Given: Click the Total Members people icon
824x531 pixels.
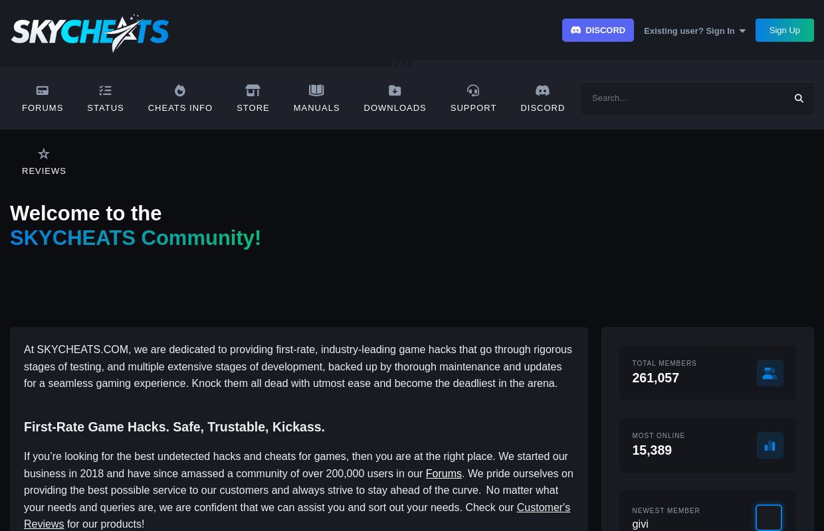Looking at the screenshot, I should coord(770,373).
